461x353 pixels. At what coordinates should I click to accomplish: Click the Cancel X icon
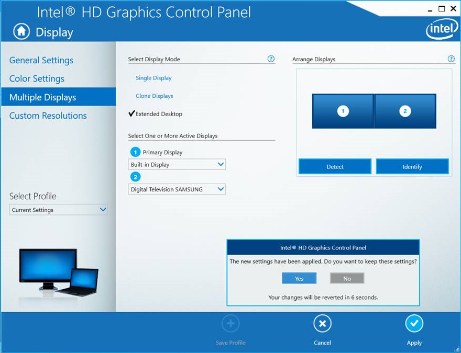322,324
